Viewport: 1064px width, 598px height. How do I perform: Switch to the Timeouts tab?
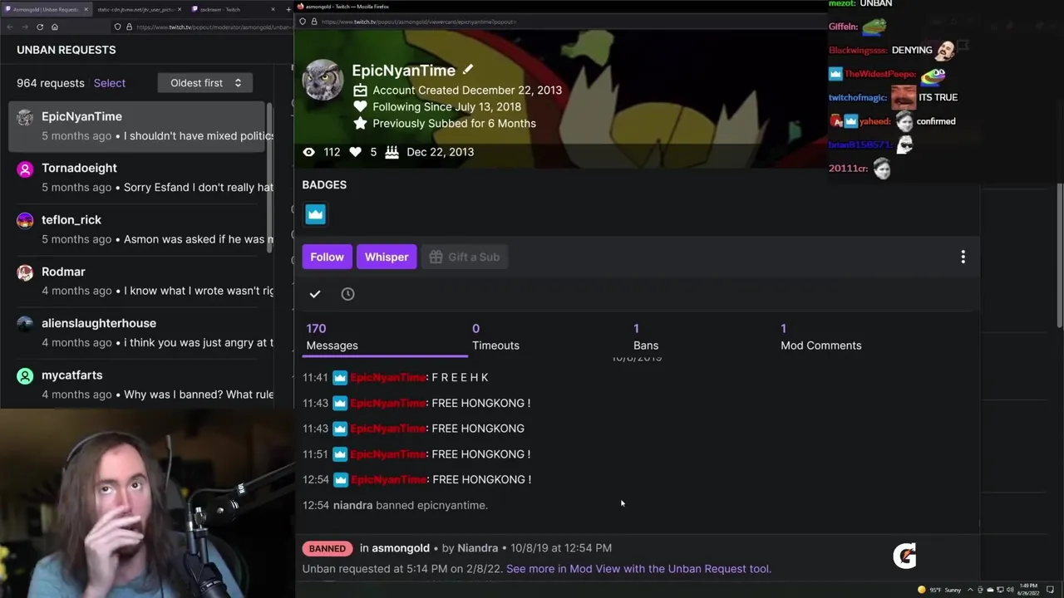pyautogui.click(x=495, y=336)
